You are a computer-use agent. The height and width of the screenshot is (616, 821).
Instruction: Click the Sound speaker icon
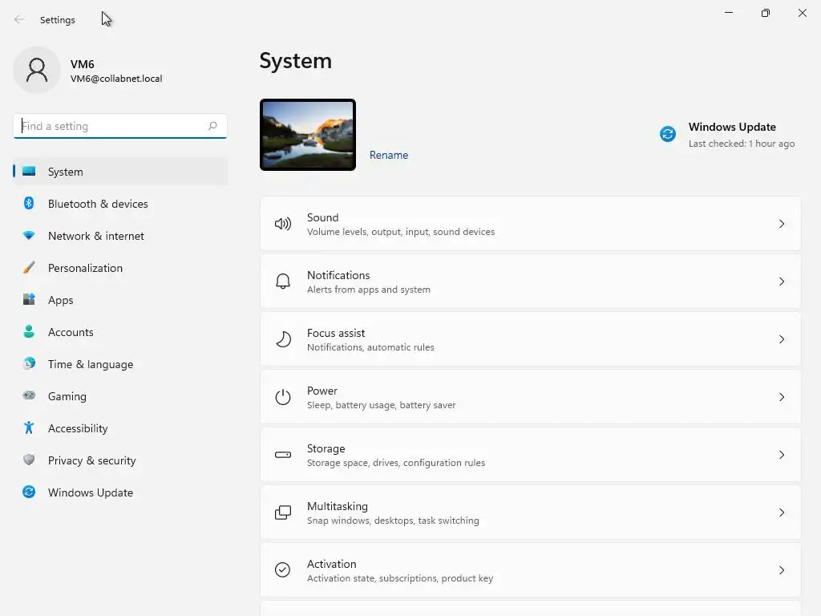(283, 224)
